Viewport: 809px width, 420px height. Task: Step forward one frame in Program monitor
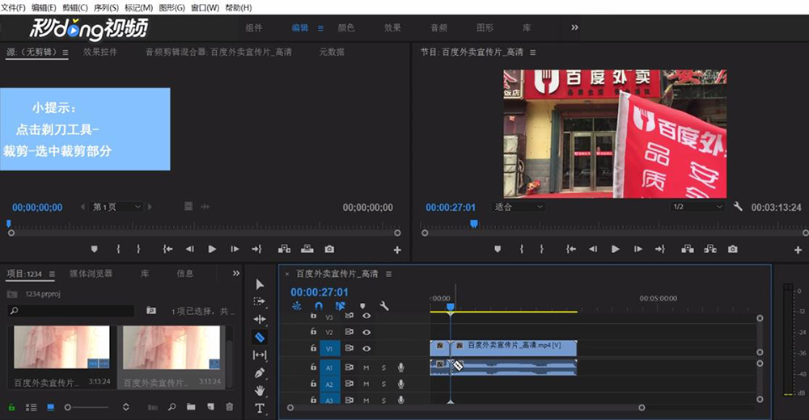pyautogui.click(x=637, y=249)
